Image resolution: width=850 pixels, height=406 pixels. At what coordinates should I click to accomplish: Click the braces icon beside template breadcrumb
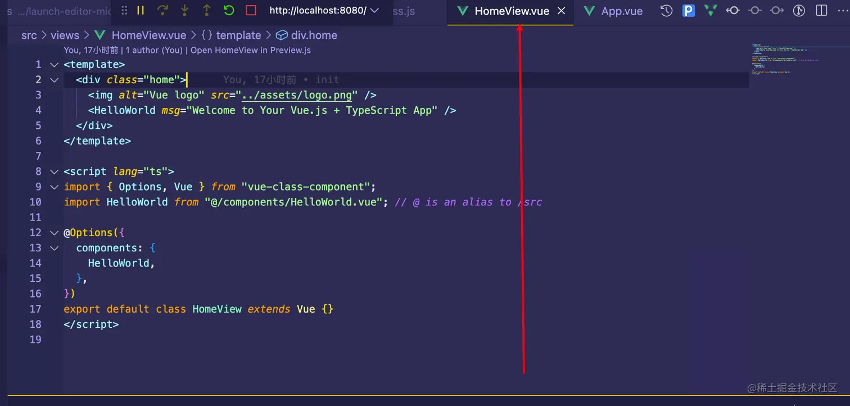pos(207,35)
